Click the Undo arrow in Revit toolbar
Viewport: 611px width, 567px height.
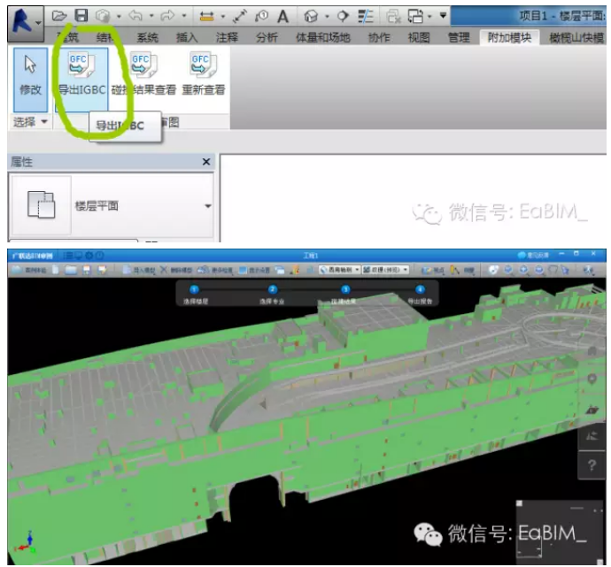coord(135,16)
